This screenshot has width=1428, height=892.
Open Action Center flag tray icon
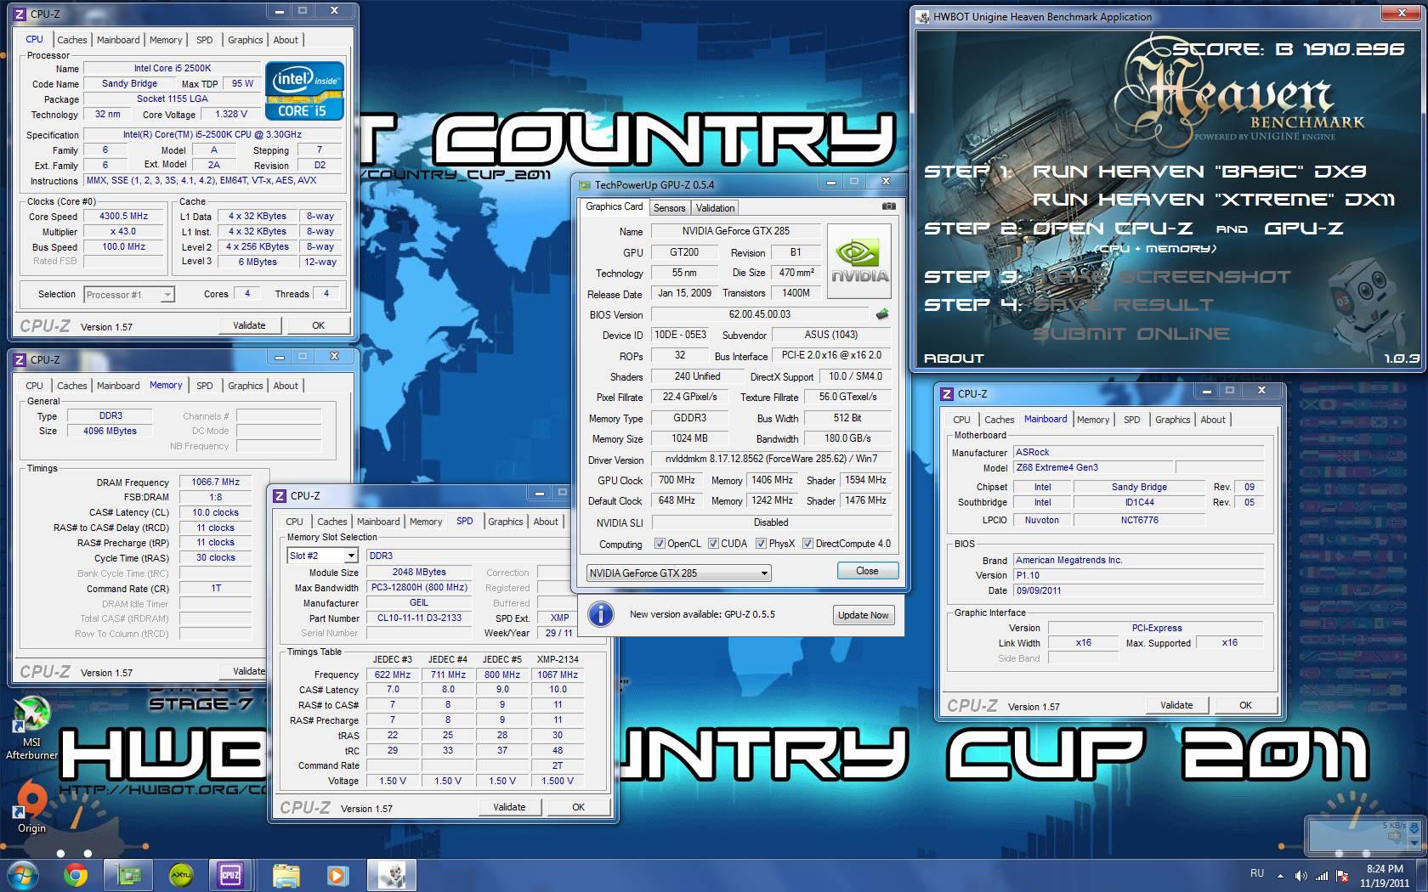point(1343,875)
